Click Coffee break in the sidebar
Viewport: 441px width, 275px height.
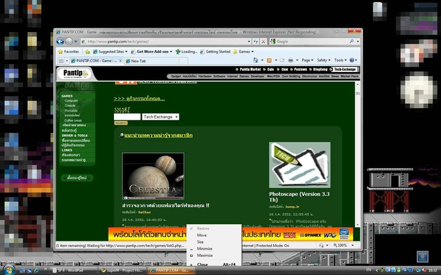point(73,120)
